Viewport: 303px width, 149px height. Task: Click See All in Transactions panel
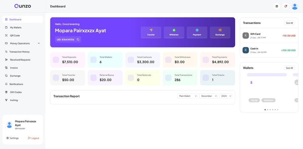pos(289,23)
